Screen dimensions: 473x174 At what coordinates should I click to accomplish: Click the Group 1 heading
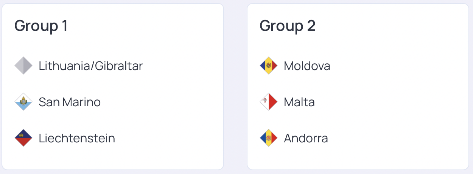[x=41, y=26]
